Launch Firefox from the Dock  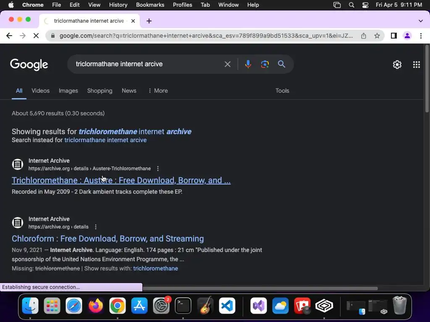pos(96,306)
